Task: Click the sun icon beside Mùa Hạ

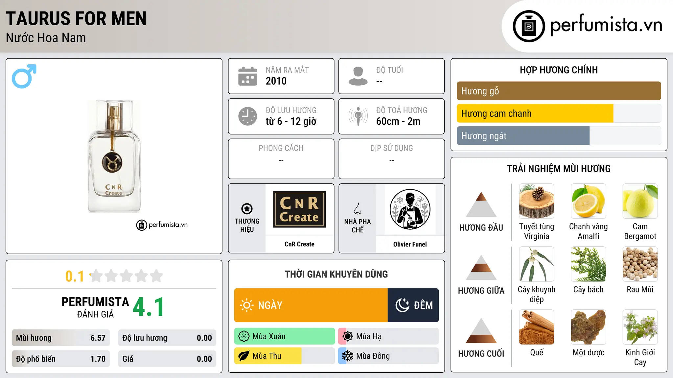Action: click(348, 336)
